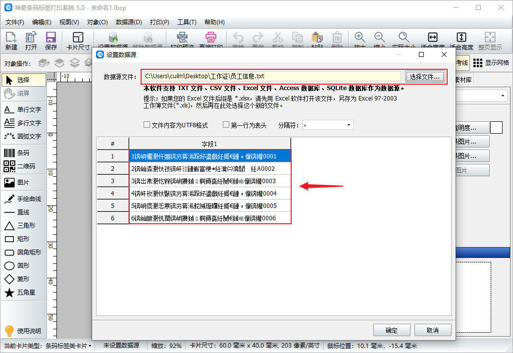Toggle the 显示网格 show grid button
This screenshot has height=353, width=513.
tap(491, 63)
